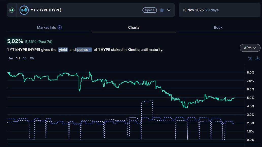Expand the market selector chevron

pyautogui.click(x=169, y=10)
